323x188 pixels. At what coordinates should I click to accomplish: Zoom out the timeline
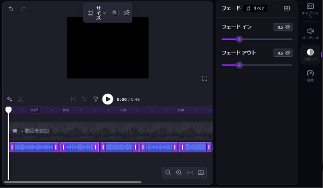coord(168,172)
